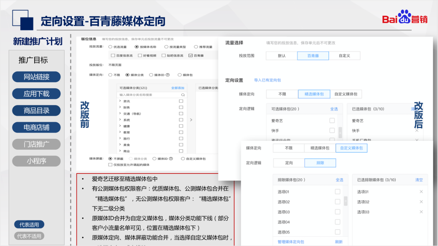Choose the 自定义 option for 投放范围
Viewport: 438px width, 246px height.
point(345,56)
